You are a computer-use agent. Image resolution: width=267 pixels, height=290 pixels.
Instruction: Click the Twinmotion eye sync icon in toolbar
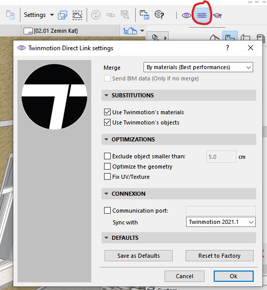click(187, 15)
